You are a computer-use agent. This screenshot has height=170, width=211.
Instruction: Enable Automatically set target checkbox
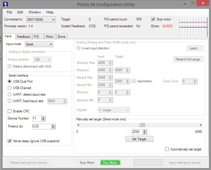(x=167, y=149)
